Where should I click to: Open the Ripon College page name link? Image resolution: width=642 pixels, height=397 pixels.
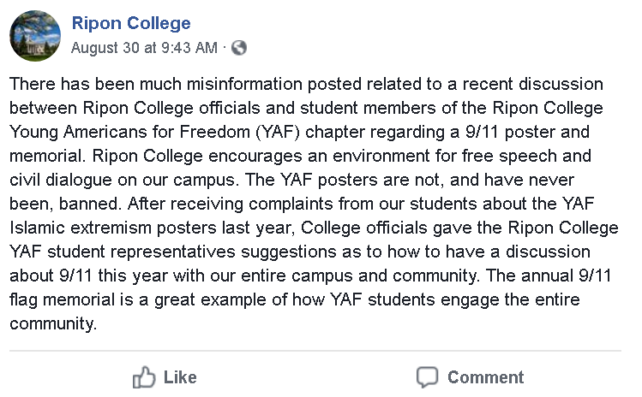coord(131,23)
